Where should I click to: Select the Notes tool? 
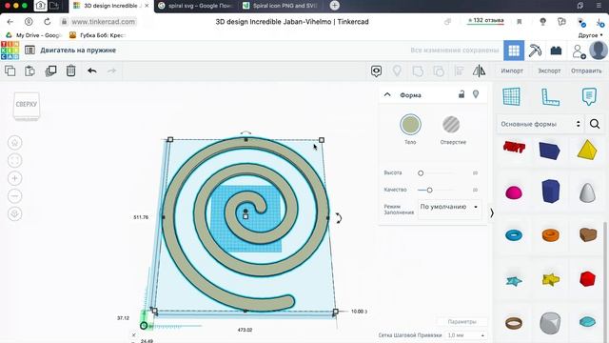589,96
